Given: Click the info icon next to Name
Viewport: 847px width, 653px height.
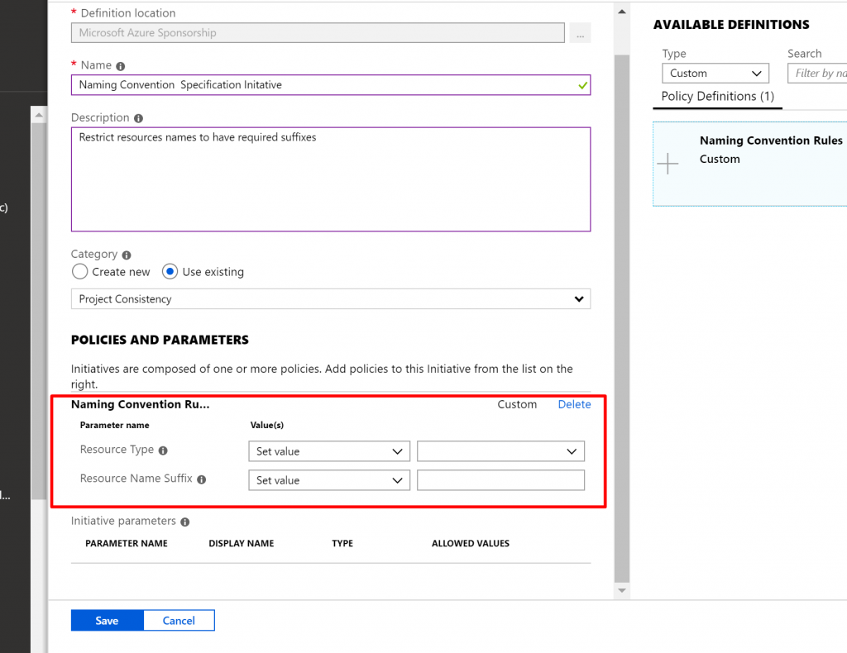Looking at the screenshot, I should [x=121, y=66].
